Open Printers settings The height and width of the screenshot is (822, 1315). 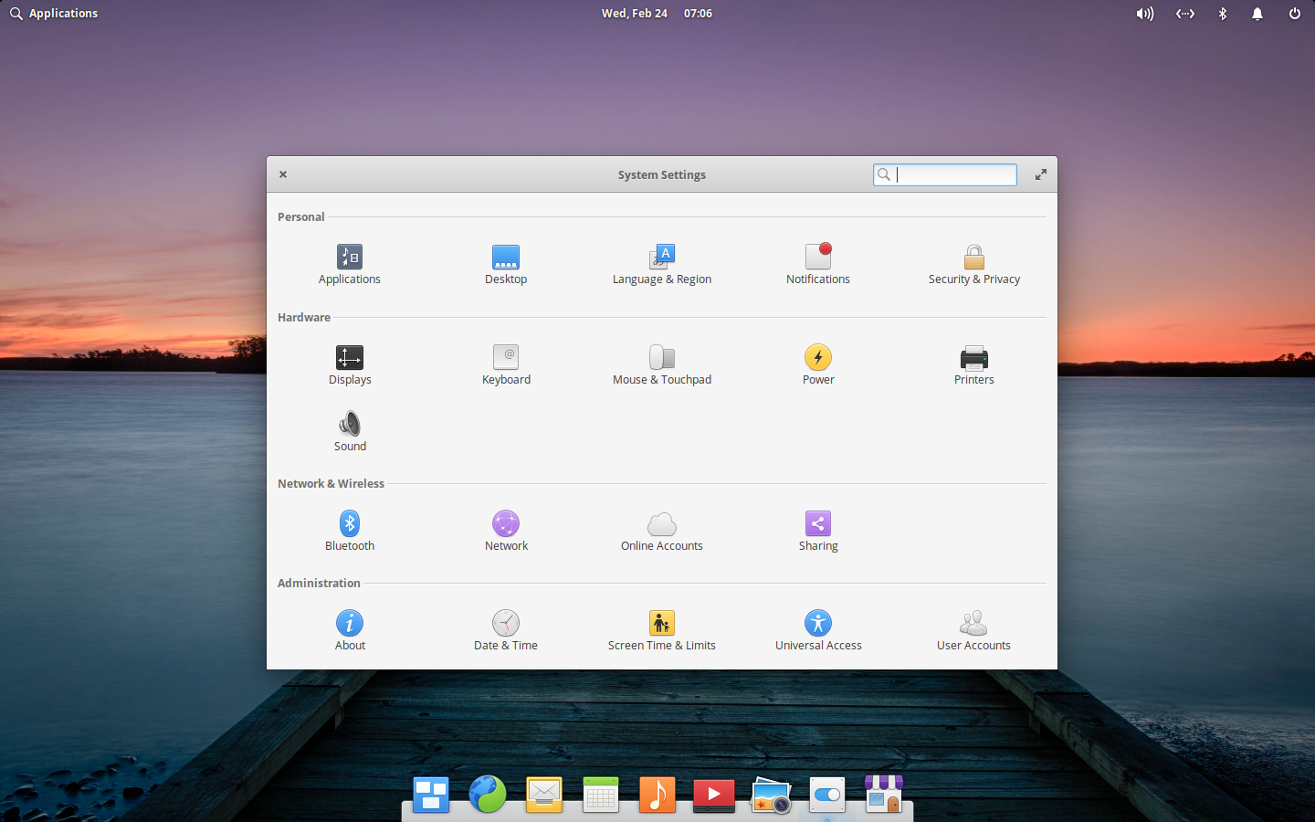[973, 364]
